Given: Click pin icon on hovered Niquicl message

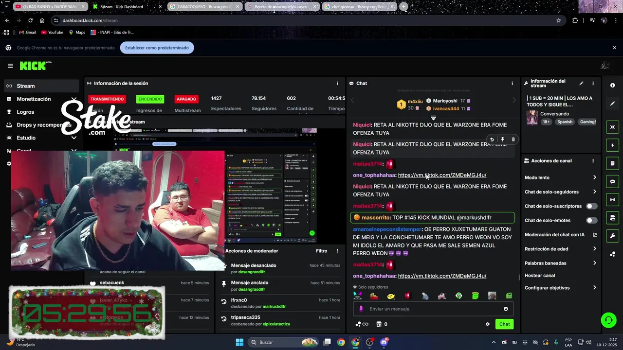Looking at the screenshot, I should click(x=502, y=140).
